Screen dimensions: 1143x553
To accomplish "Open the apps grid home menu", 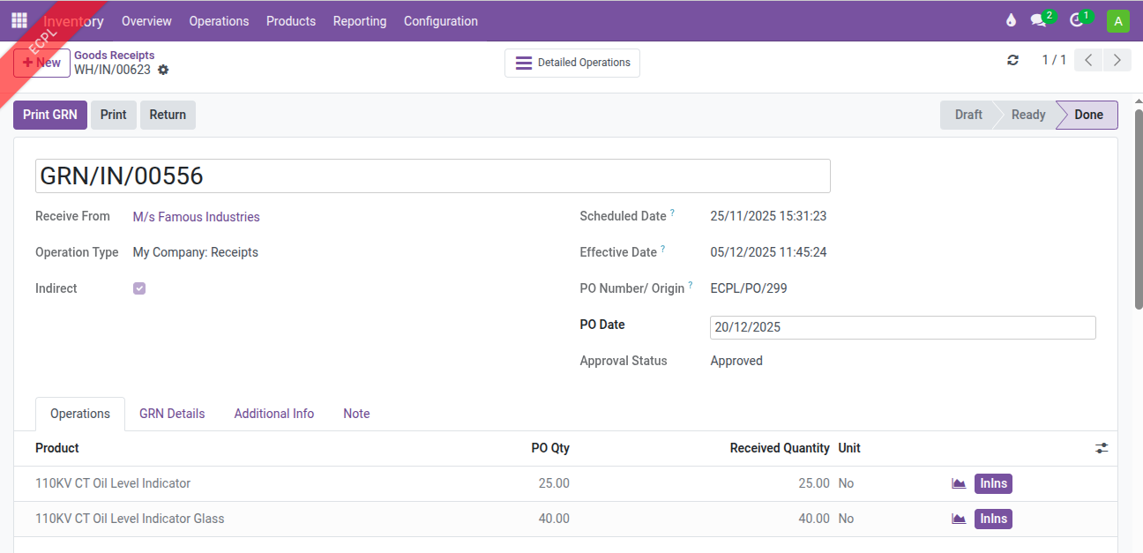I will point(19,20).
